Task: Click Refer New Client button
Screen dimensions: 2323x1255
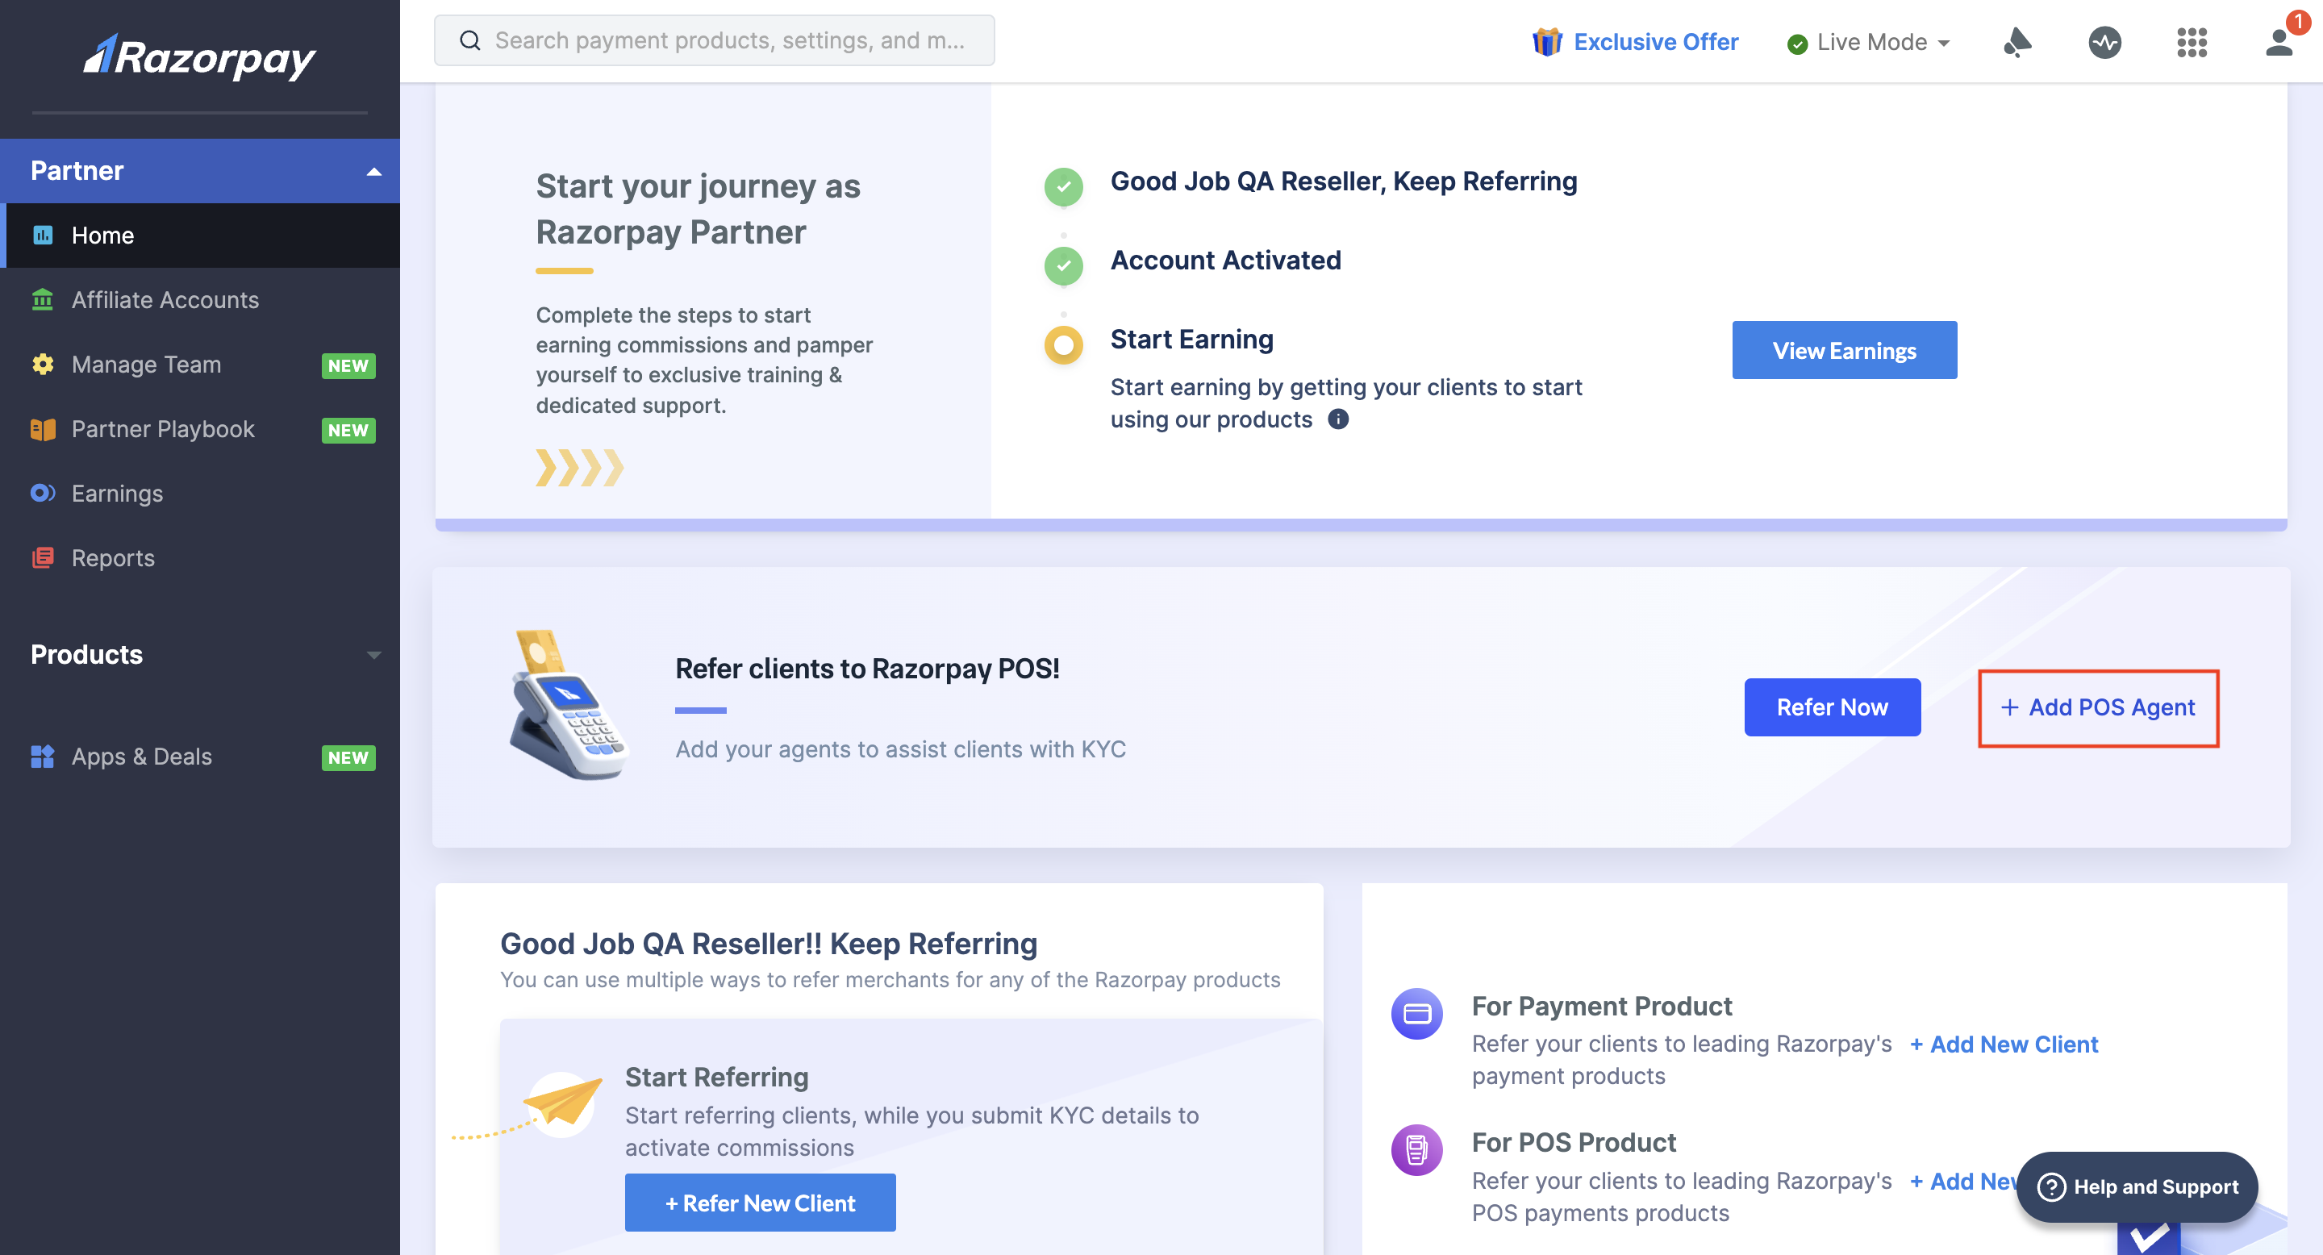Action: click(761, 1203)
